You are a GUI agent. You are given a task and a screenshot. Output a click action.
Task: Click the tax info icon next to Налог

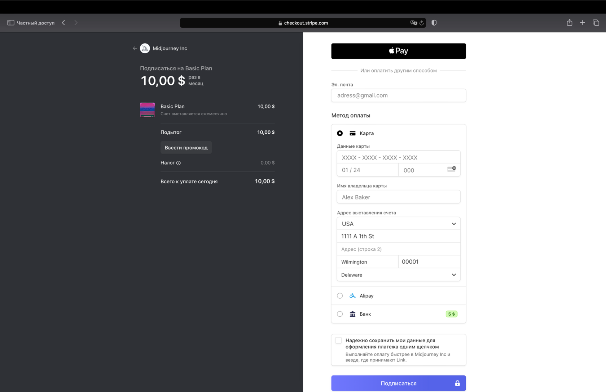(x=179, y=163)
